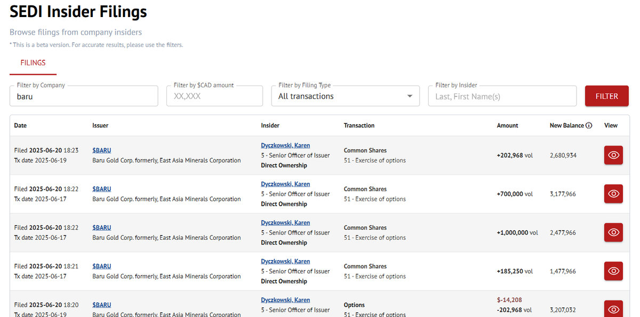Image resolution: width=640 pixels, height=317 pixels.
Task: Select the 2,477,966 balance value
Action: [563, 233]
